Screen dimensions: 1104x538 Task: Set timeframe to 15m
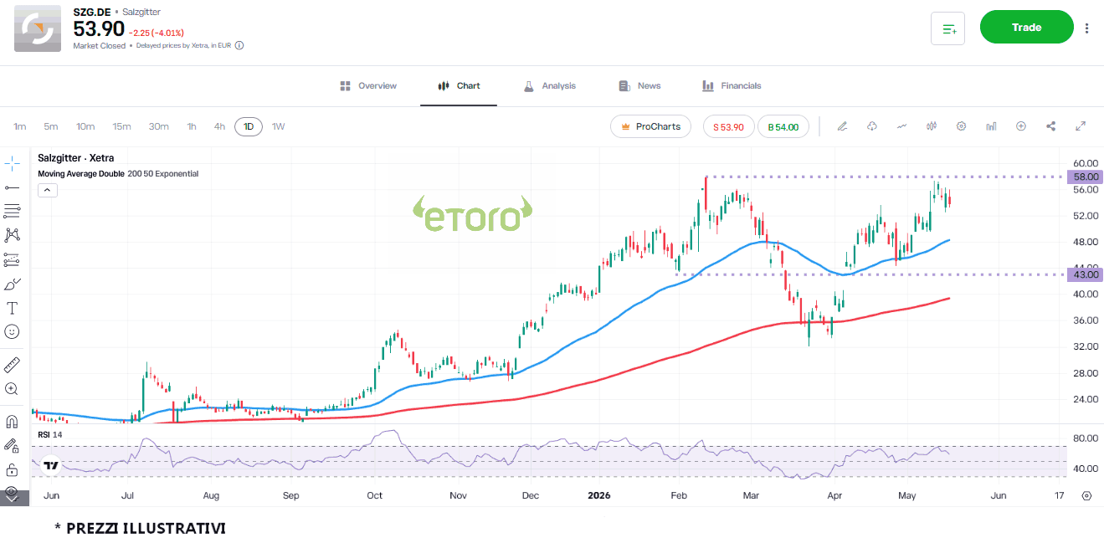click(x=122, y=127)
